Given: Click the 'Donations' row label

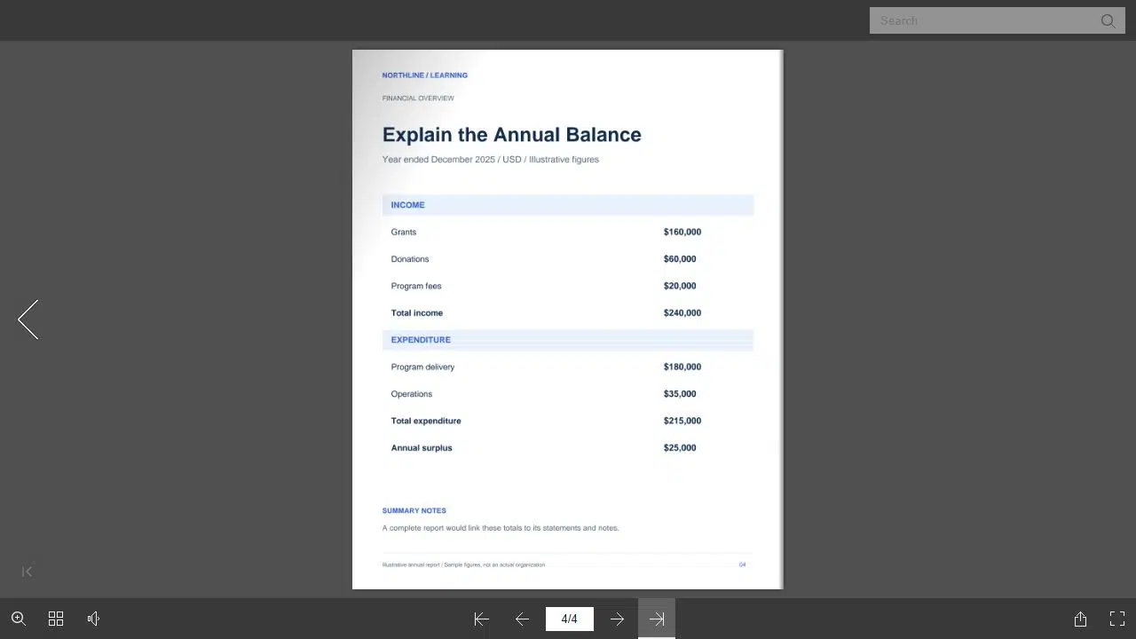Looking at the screenshot, I should pos(410,259).
